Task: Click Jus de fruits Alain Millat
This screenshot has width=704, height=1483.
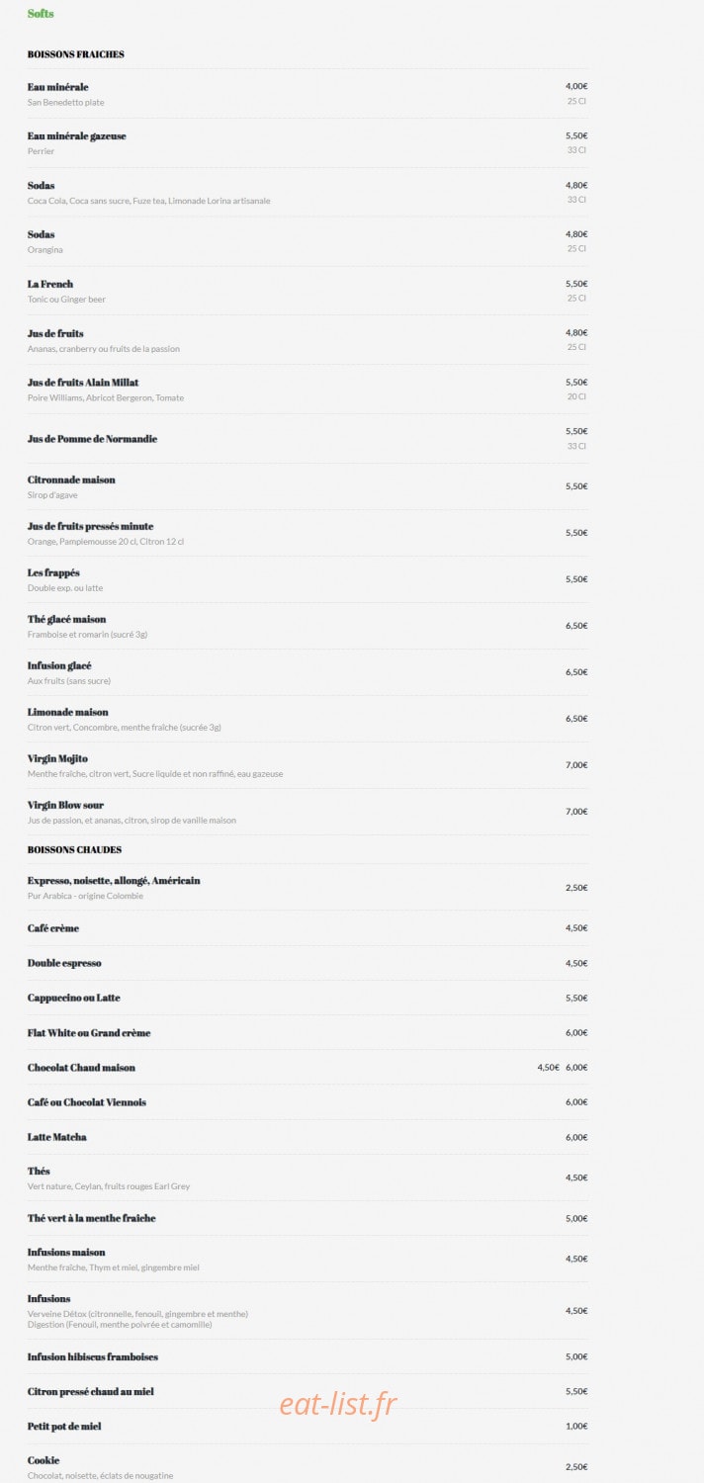Action: [83, 383]
